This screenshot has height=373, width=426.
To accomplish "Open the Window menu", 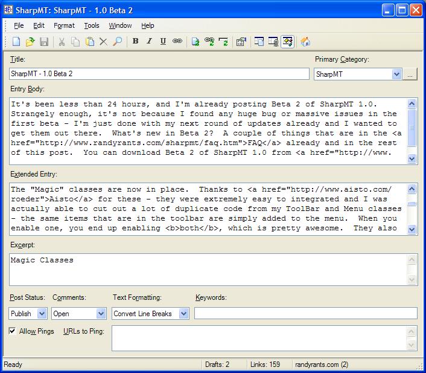I will click(x=120, y=25).
